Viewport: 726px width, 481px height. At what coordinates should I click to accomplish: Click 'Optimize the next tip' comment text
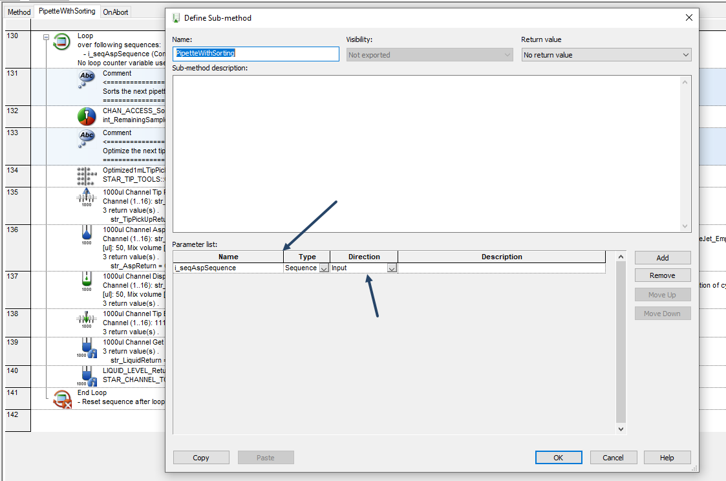(x=134, y=151)
